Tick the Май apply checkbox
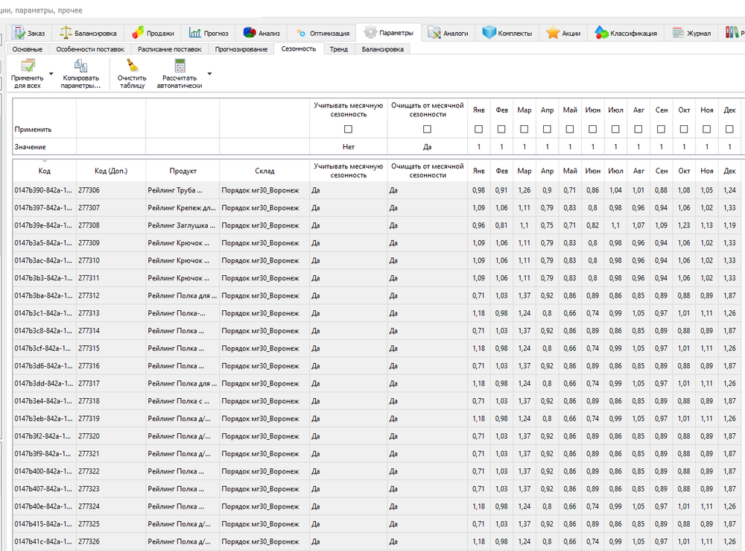 pyautogui.click(x=570, y=129)
